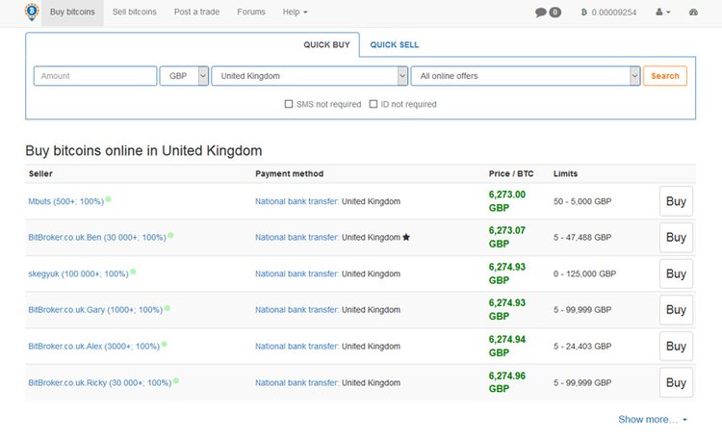This screenshot has height=442, width=722.
Task: Enable the SMS not required checkbox
Action: 289,104
